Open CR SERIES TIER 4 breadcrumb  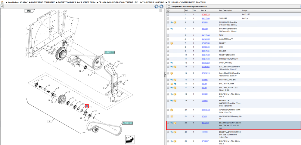click(x=87, y=2)
